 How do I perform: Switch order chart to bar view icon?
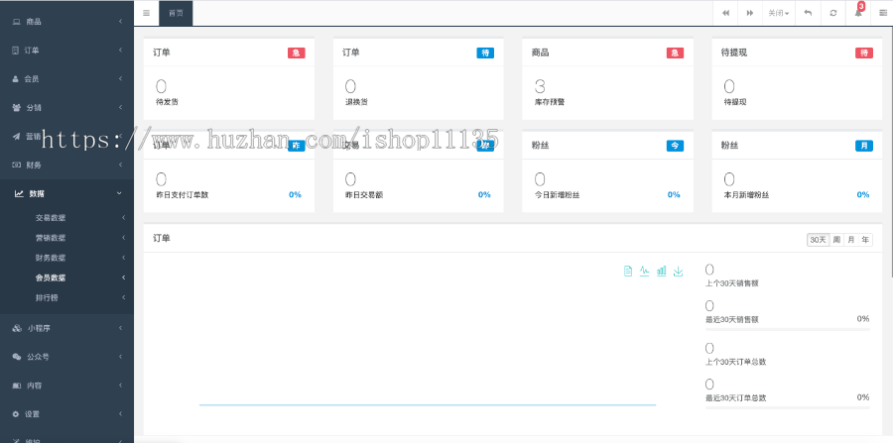(661, 272)
